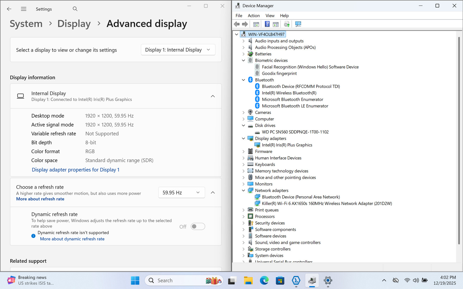Open the View menu in Device Manager
Image resolution: width=463 pixels, height=289 pixels.
(270, 16)
